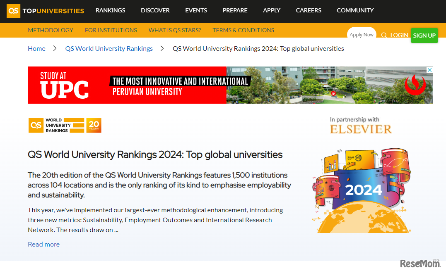Click the 2024 globe illustration
Screen dimensions: 446x273
click(x=362, y=190)
